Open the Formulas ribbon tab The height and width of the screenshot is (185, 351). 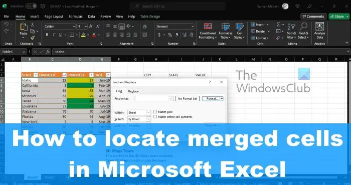75,17
